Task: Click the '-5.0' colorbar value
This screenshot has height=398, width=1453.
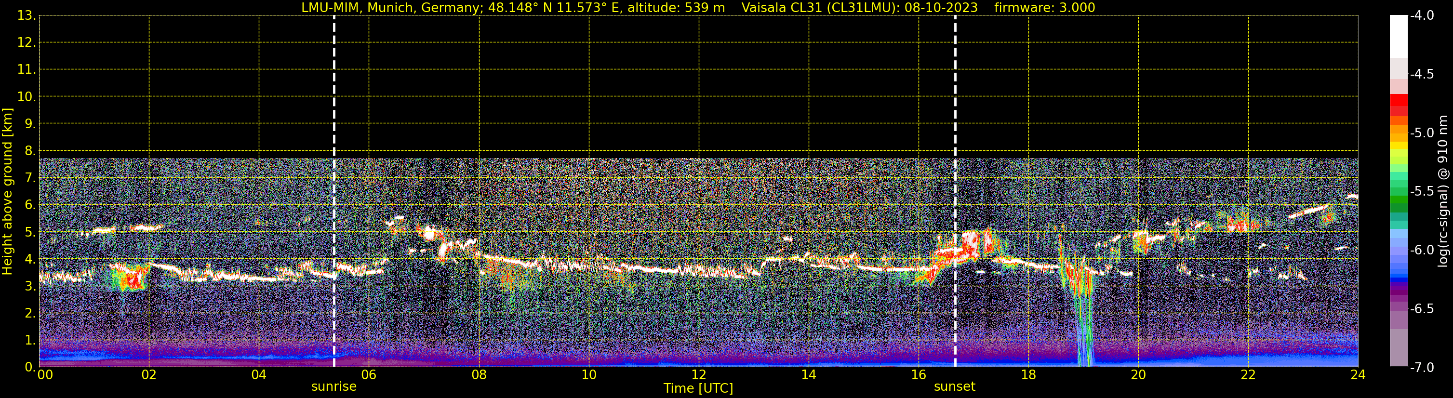Action: point(1421,133)
